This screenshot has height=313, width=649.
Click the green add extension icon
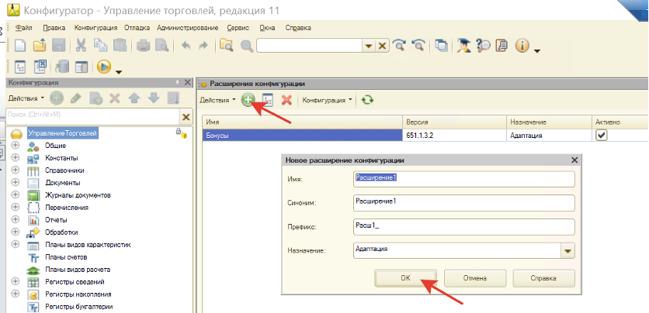click(x=248, y=100)
